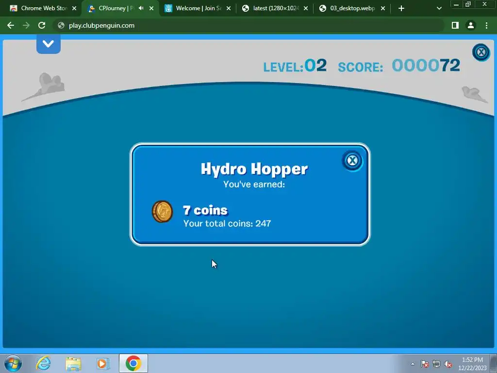Expand the blue chevron dropdown at top
Image resolution: width=497 pixels, height=373 pixels.
point(49,44)
